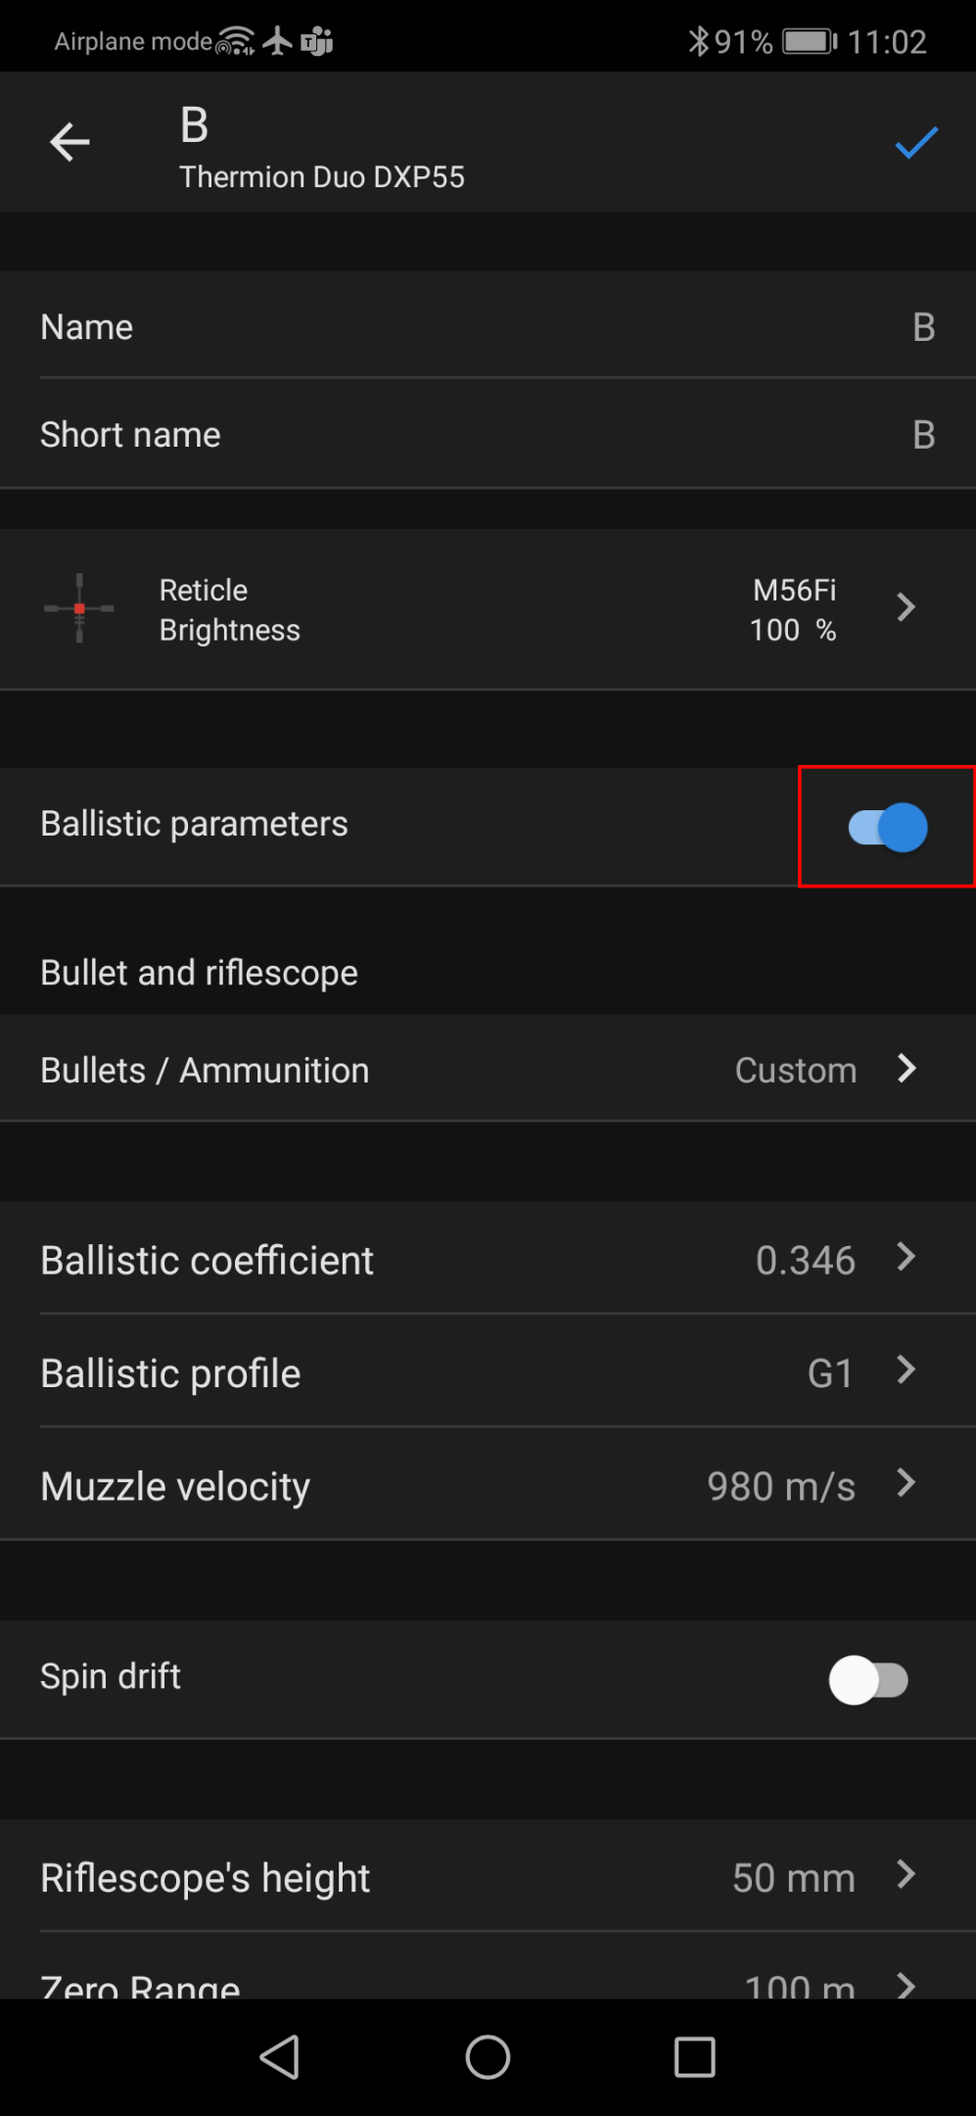Screen dimensions: 976x2116
Task: Tap the Zero Range row
Action: pos(488,1984)
